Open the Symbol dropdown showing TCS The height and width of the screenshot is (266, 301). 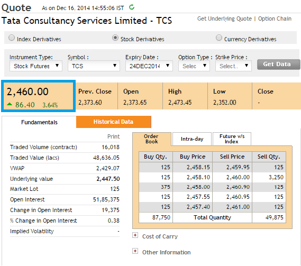tap(94, 66)
